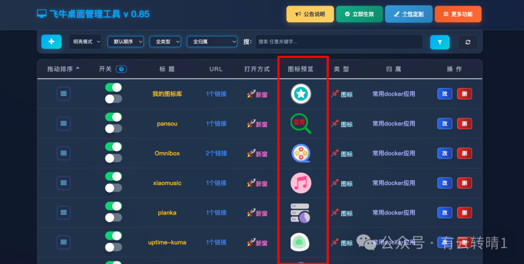The height and width of the screenshot is (264, 524).
Task: Click the pushpin icon in 我的图标库 row
Action: (x=335, y=94)
